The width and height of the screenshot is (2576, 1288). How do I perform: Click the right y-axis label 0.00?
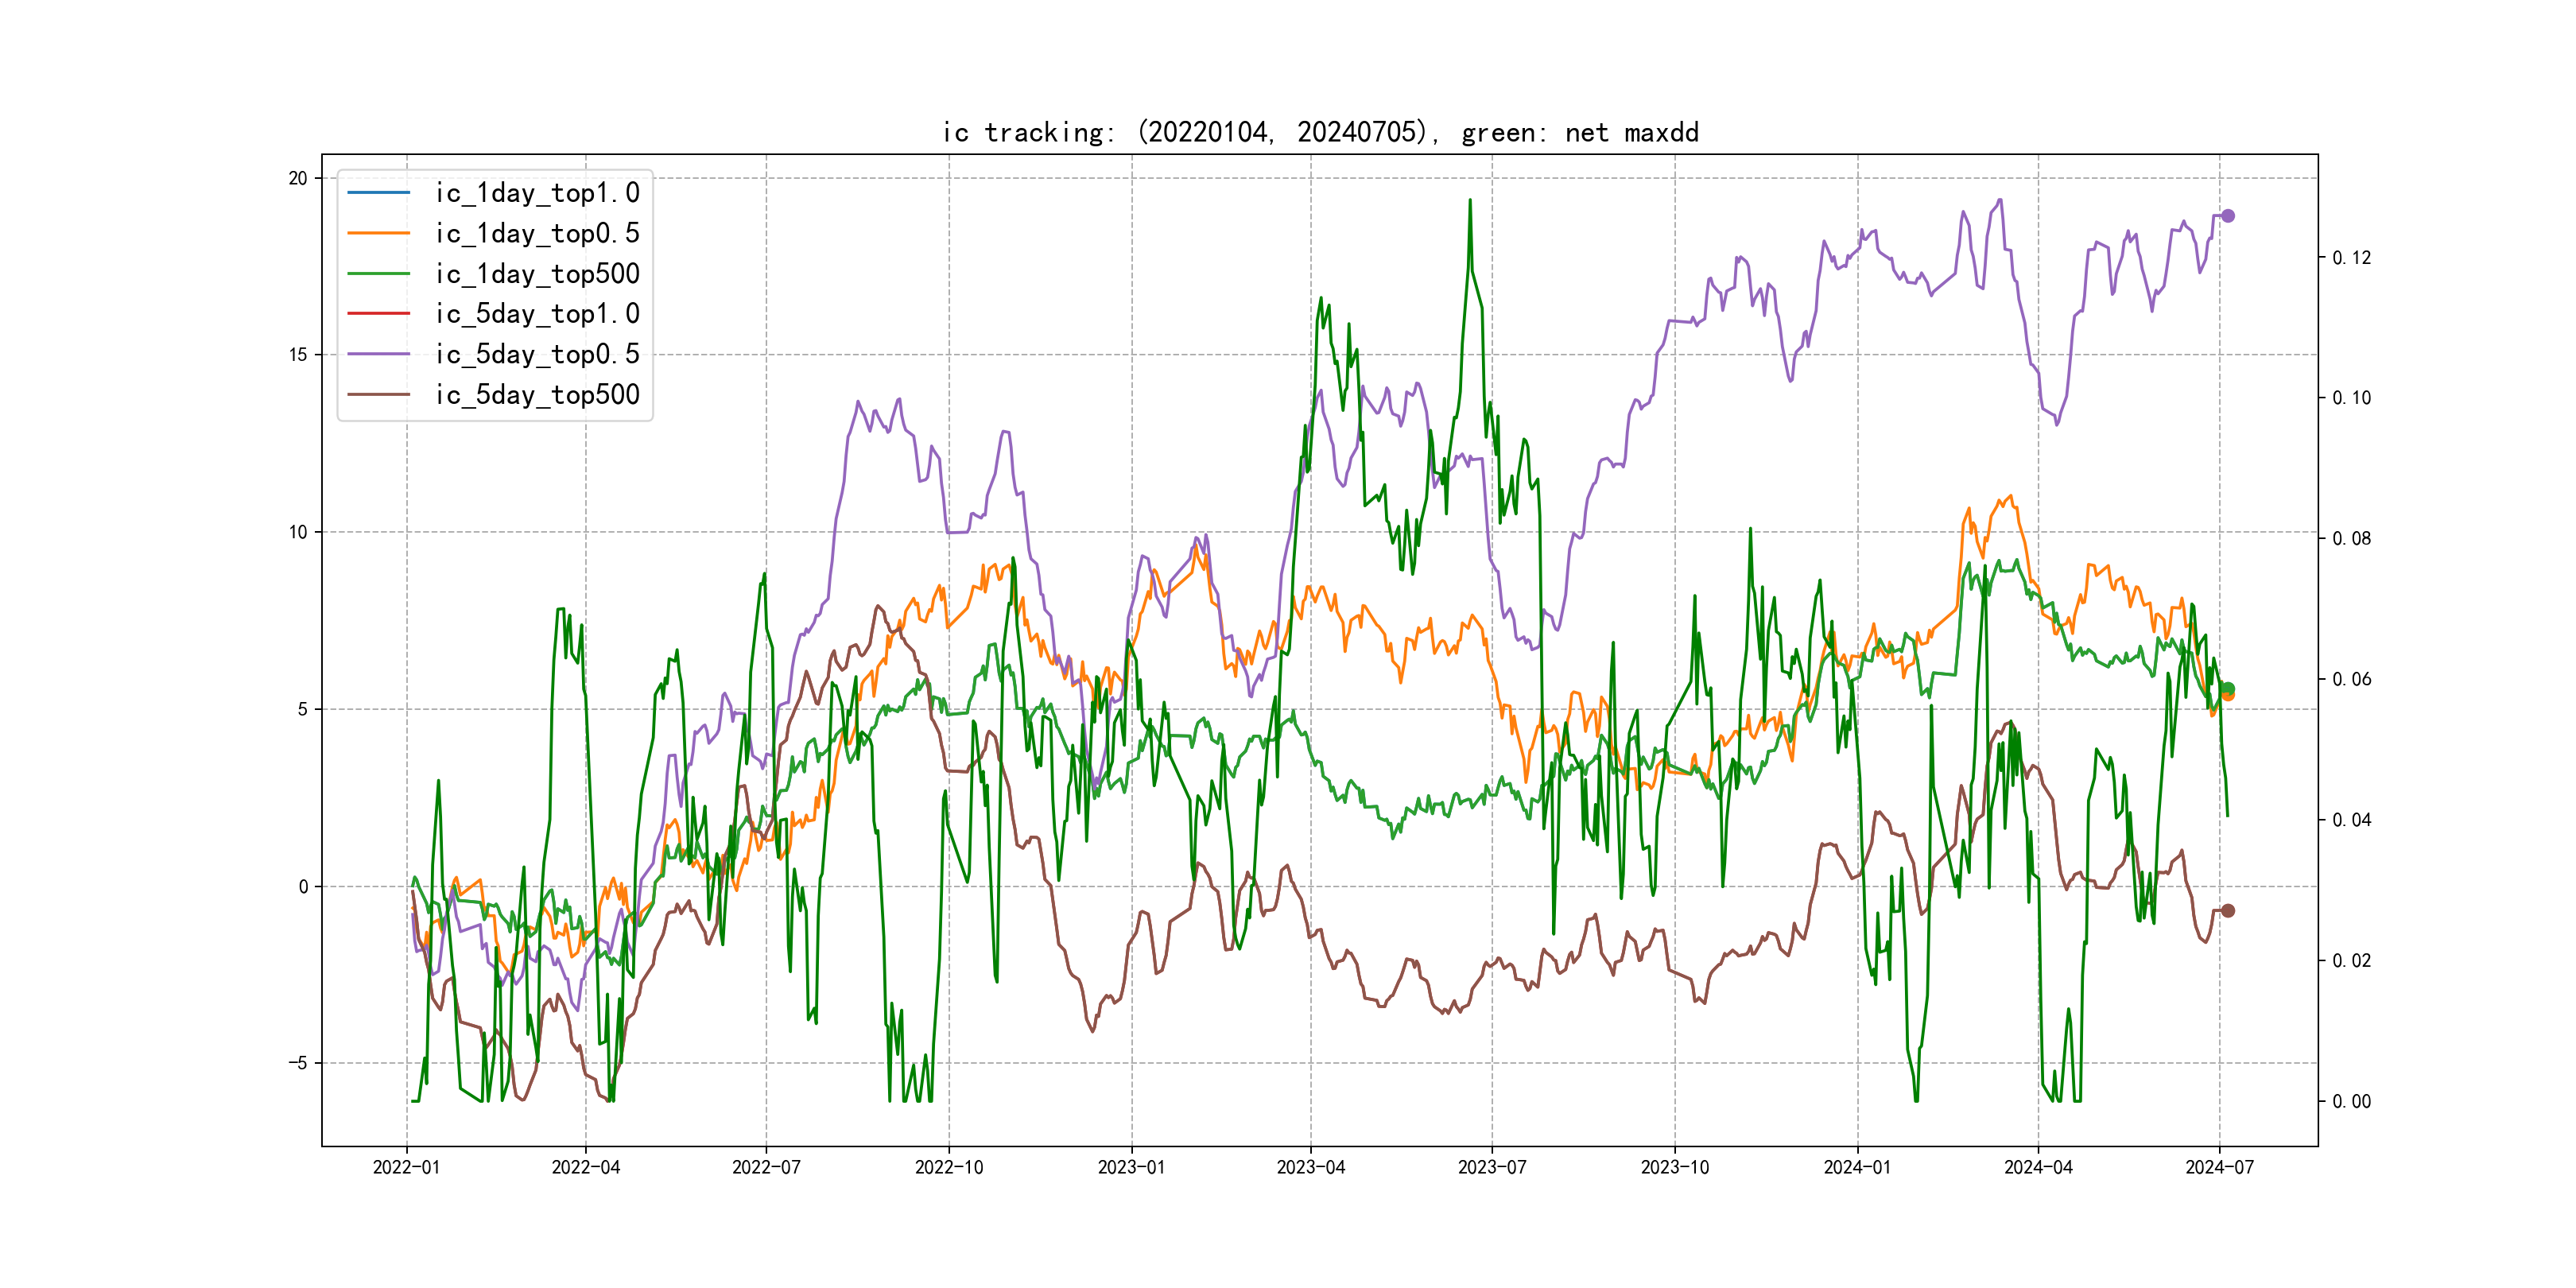point(2351,1102)
